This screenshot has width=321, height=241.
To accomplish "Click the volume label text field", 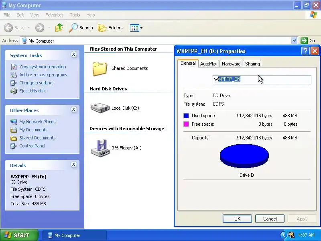I will [262, 80].
